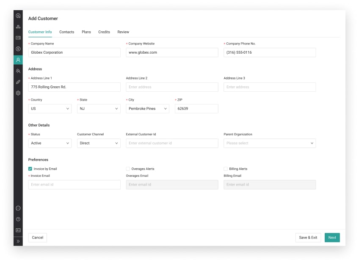Image resolution: width=359 pixels, height=263 pixels.
Task: Select the highlighted customer icon in sidebar
Action: coord(18,60)
